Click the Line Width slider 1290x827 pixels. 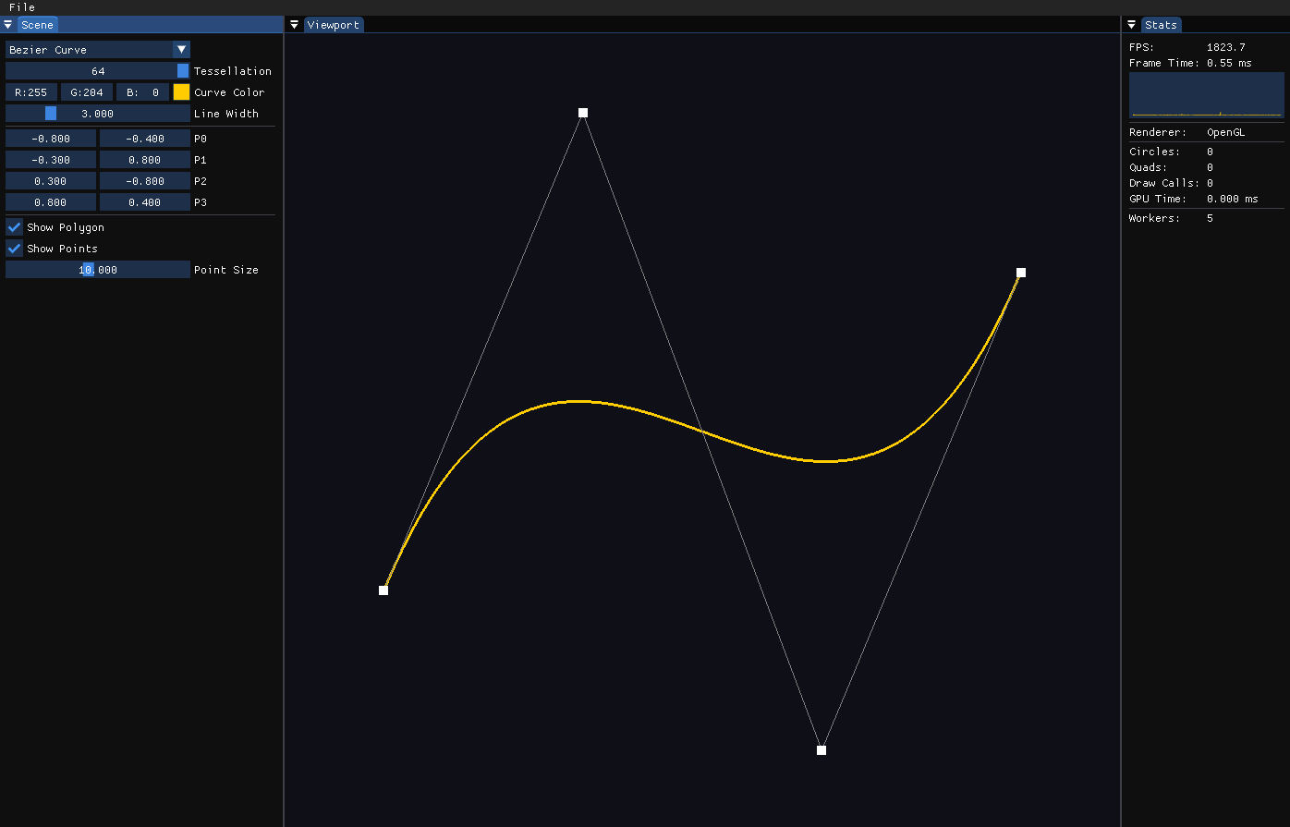[x=97, y=114]
